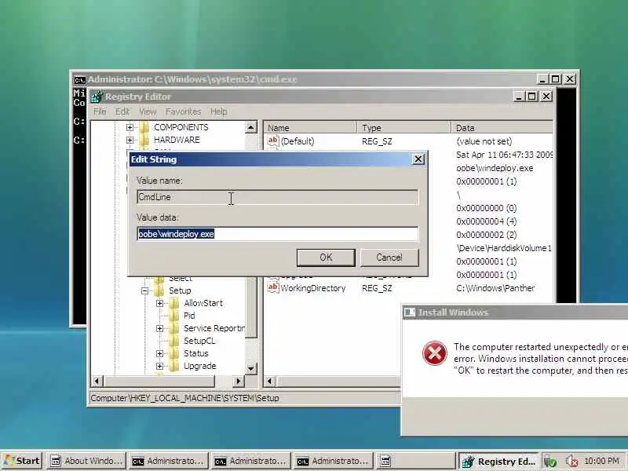Viewport: 628px width, 471px height.
Task: Click the Registry Editor title bar icon
Action: coord(96,97)
